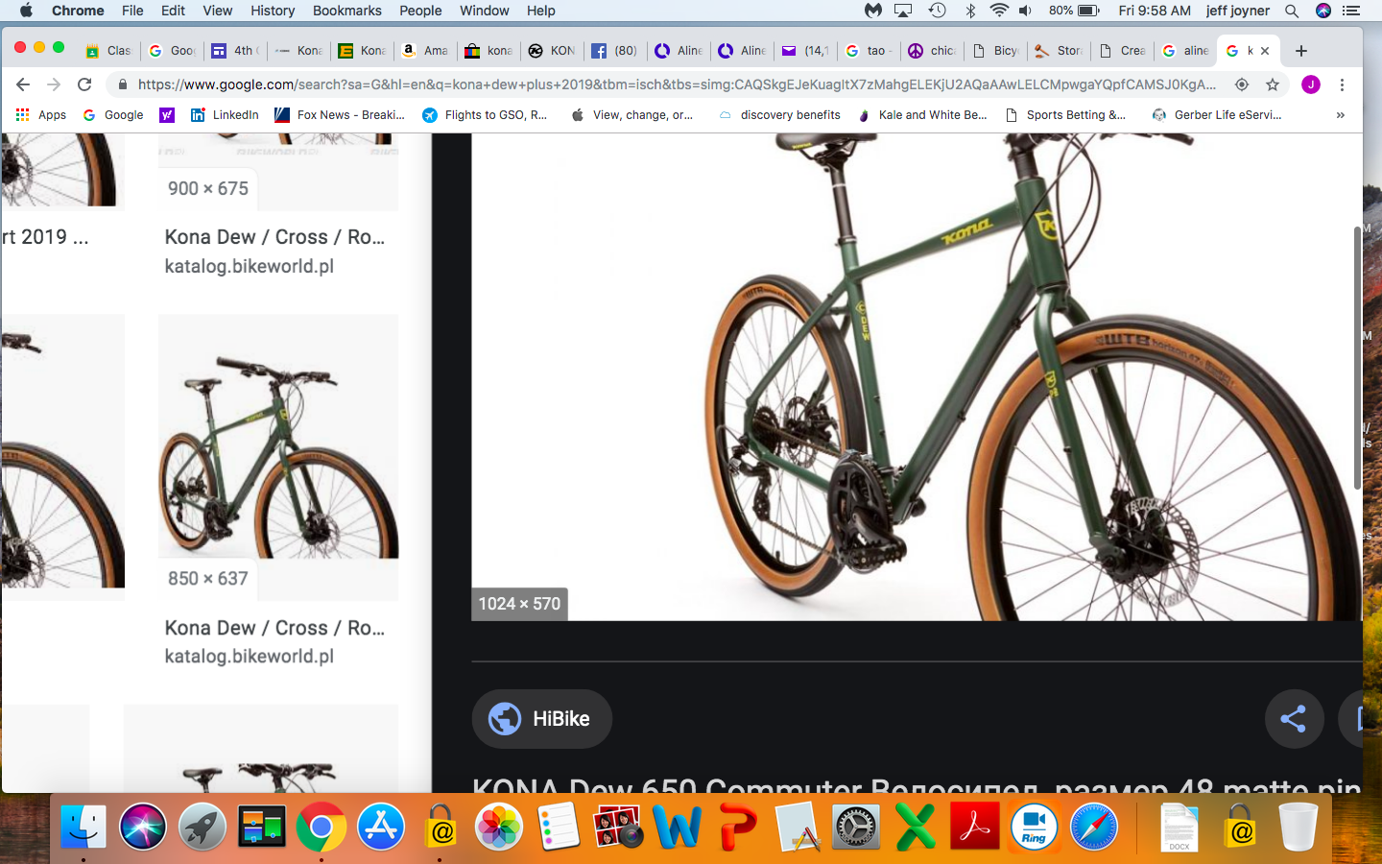1382x864 pixels.
Task: Launch Photo Booth from the Dock
Action: [x=618, y=827]
